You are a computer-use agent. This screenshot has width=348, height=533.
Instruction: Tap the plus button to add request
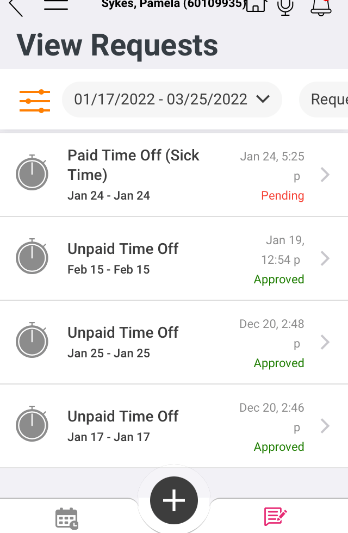[174, 501]
